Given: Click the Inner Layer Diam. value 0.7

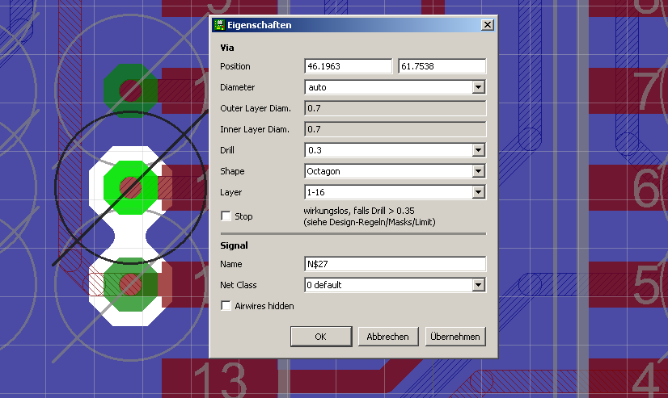Looking at the screenshot, I should [x=395, y=129].
